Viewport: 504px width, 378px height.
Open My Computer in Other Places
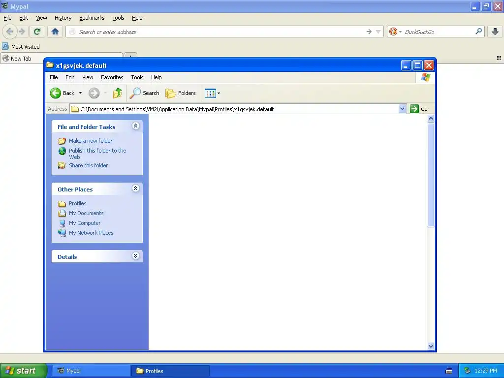point(85,223)
